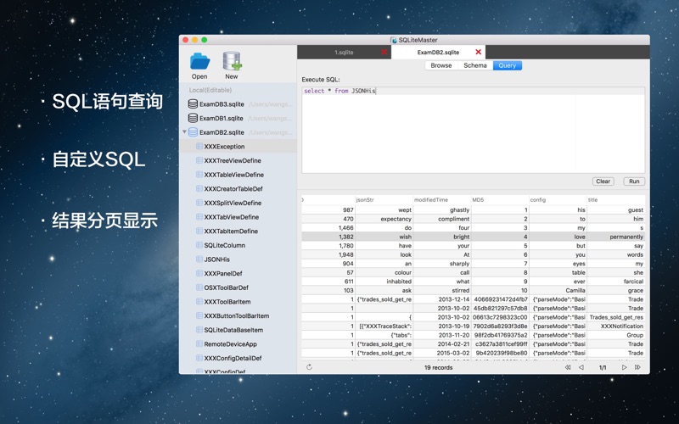Click the New database icon

click(232, 61)
